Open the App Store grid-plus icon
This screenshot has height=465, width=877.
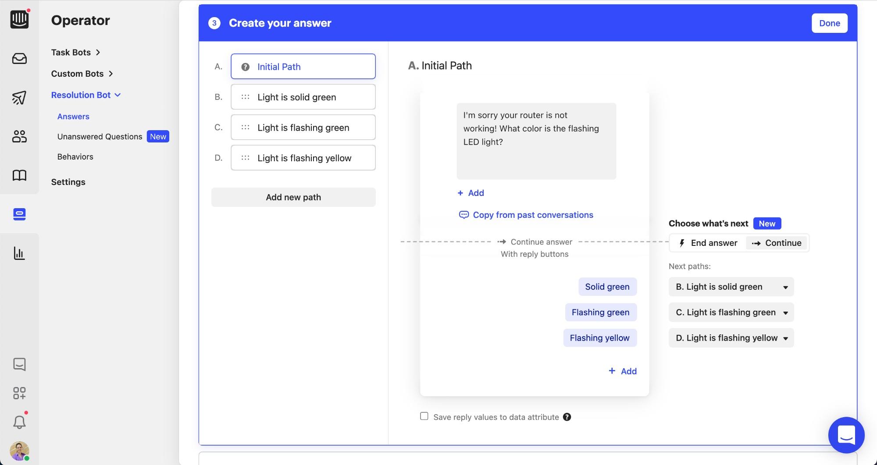(x=19, y=393)
